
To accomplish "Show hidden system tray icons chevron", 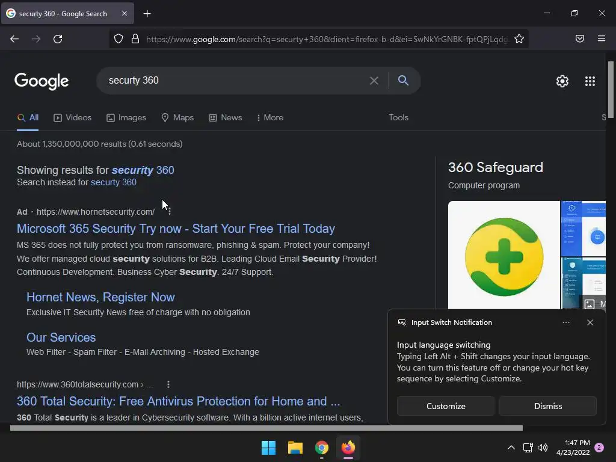I will (x=511, y=448).
